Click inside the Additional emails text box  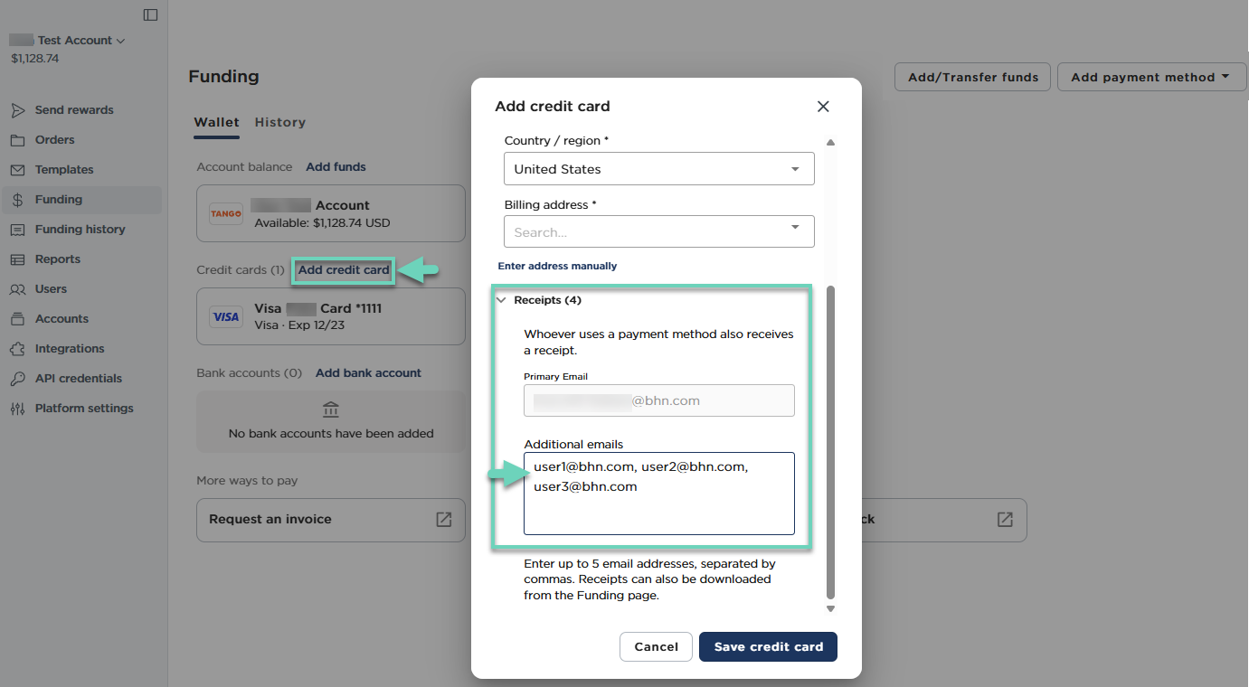pyautogui.click(x=658, y=506)
